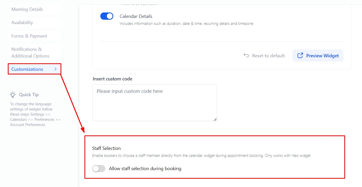This screenshot has width=362, height=187.
Task: Switch to the Availability section
Action: point(22,23)
